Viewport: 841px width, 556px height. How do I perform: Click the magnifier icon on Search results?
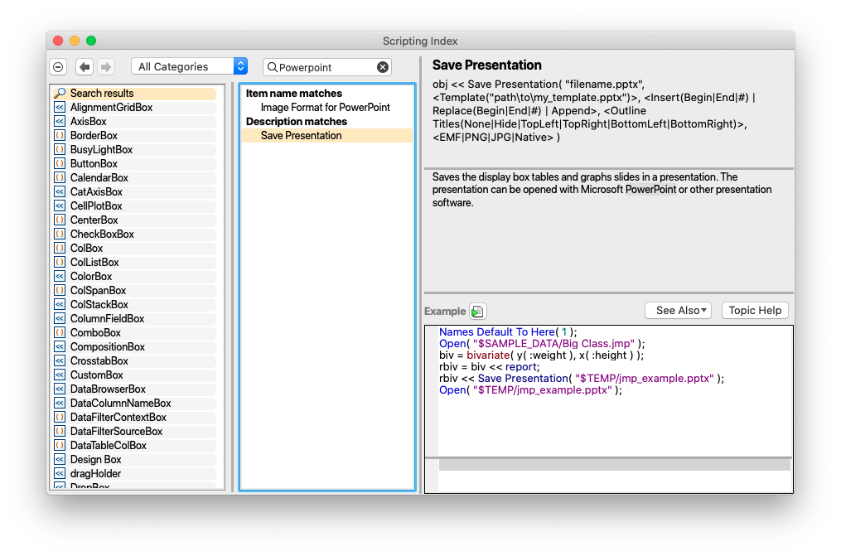pyautogui.click(x=58, y=93)
